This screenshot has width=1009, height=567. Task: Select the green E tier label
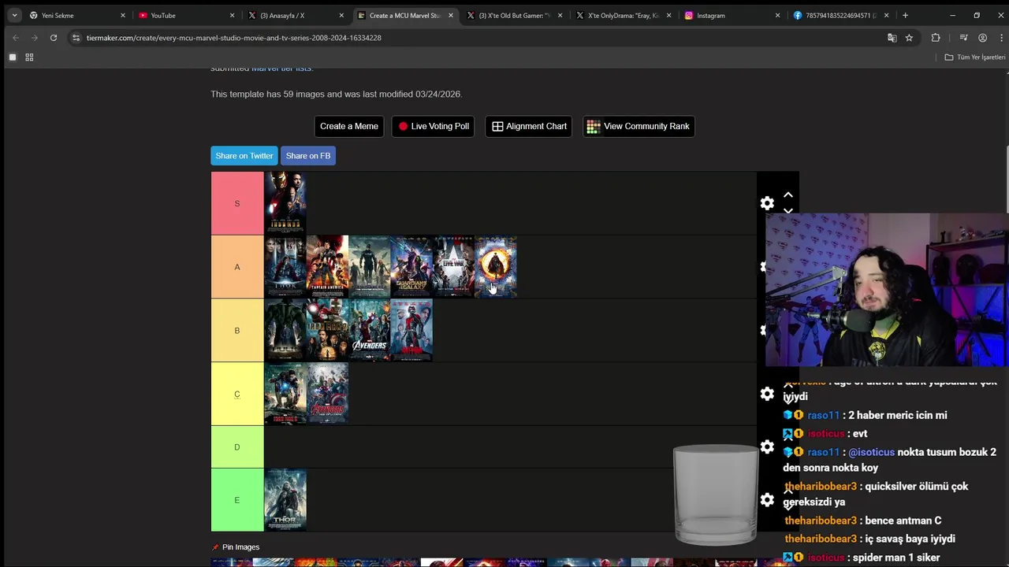[237, 500]
